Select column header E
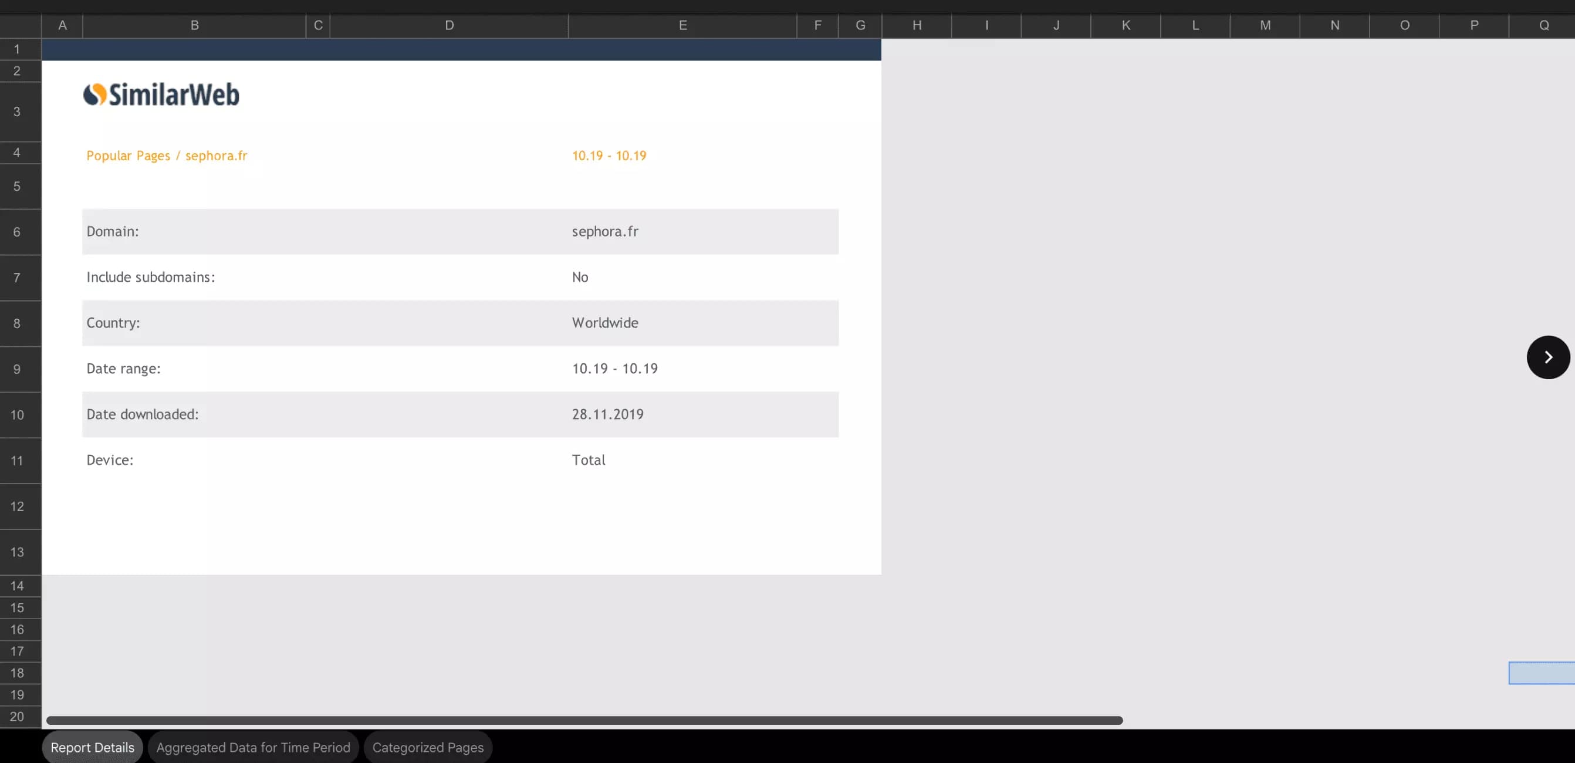 [x=682, y=25]
